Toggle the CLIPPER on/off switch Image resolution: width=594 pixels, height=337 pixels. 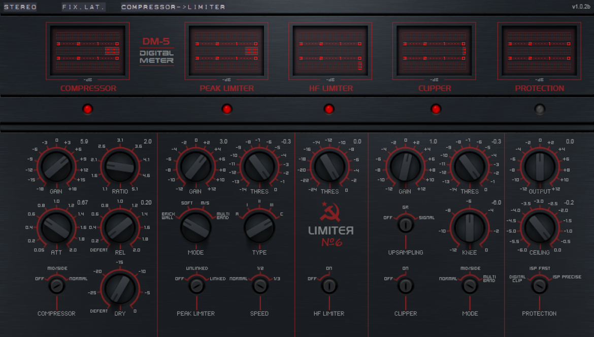(405, 286)
